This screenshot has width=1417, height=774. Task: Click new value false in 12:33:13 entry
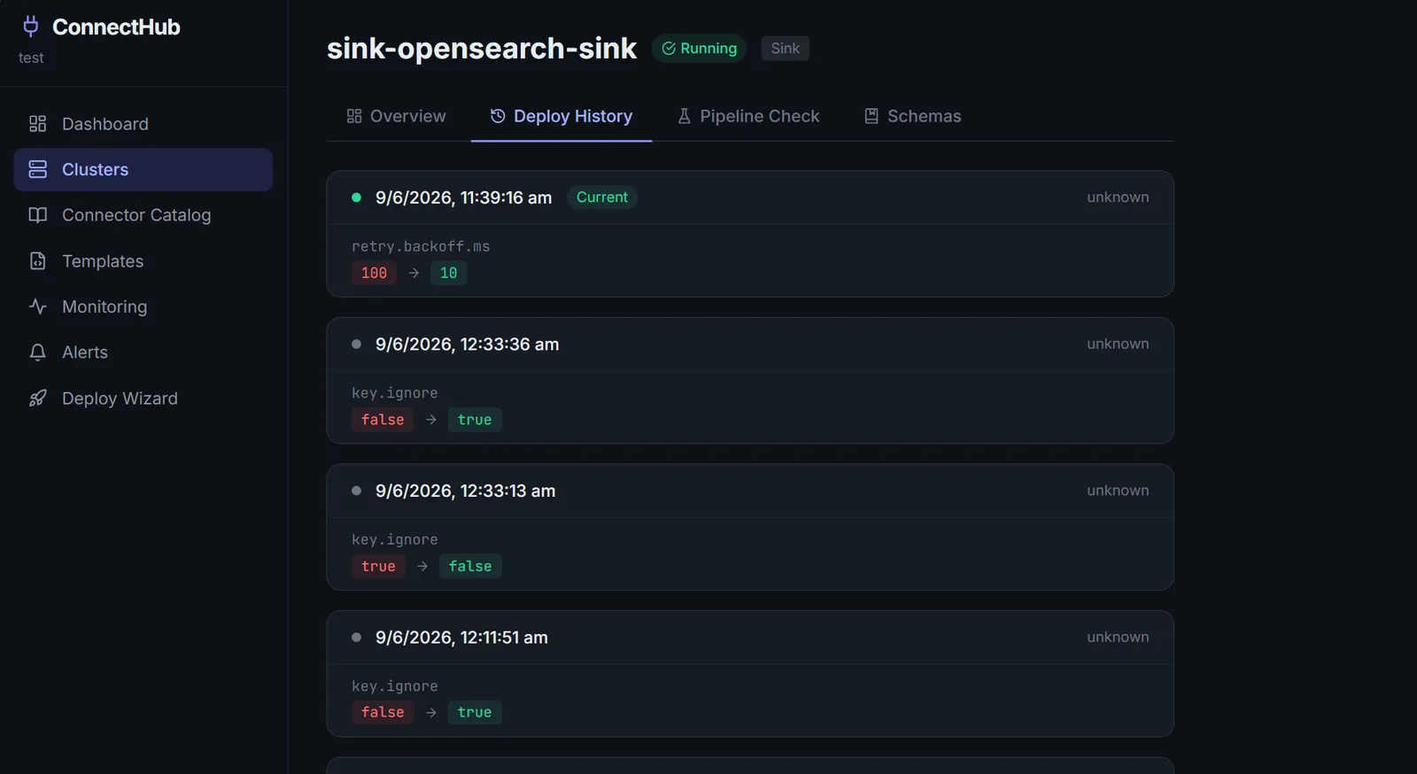coord(470,566)
